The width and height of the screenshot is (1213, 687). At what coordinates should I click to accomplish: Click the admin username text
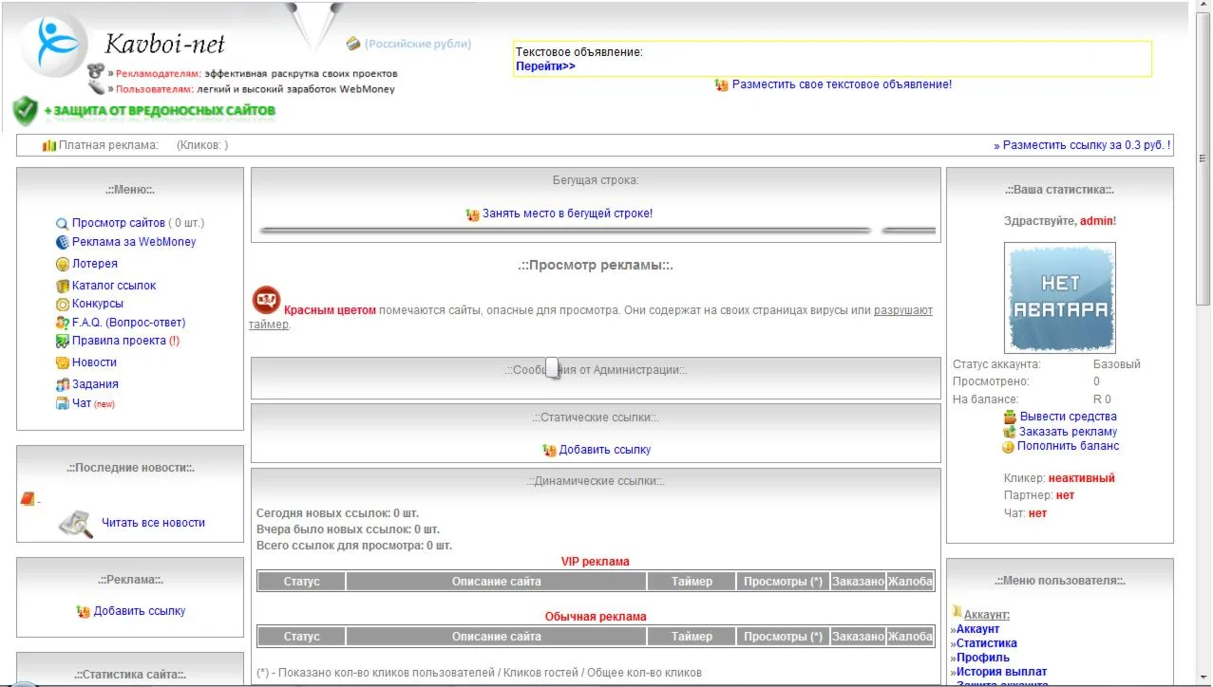pos(1096,221)
